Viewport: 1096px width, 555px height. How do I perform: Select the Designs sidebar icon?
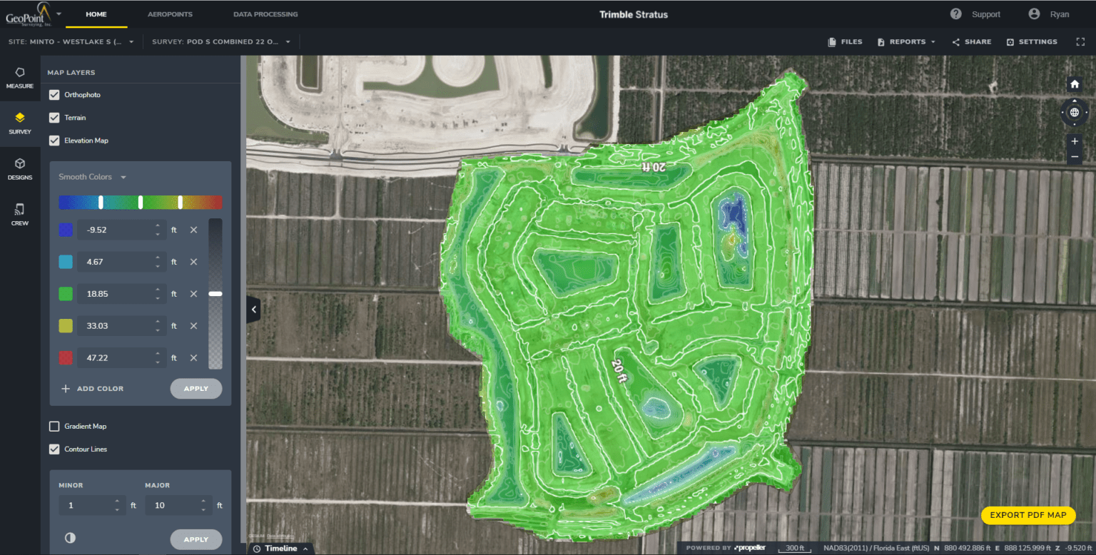pyautogui.click(x=20, y=168)
